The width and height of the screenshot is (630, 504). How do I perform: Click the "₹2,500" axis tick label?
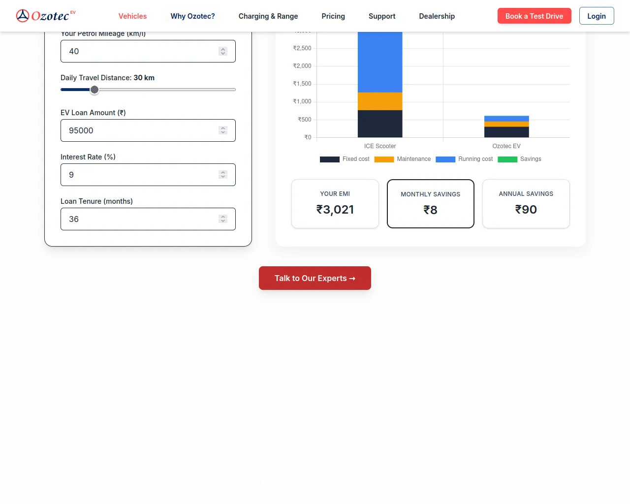click(302, 48)
